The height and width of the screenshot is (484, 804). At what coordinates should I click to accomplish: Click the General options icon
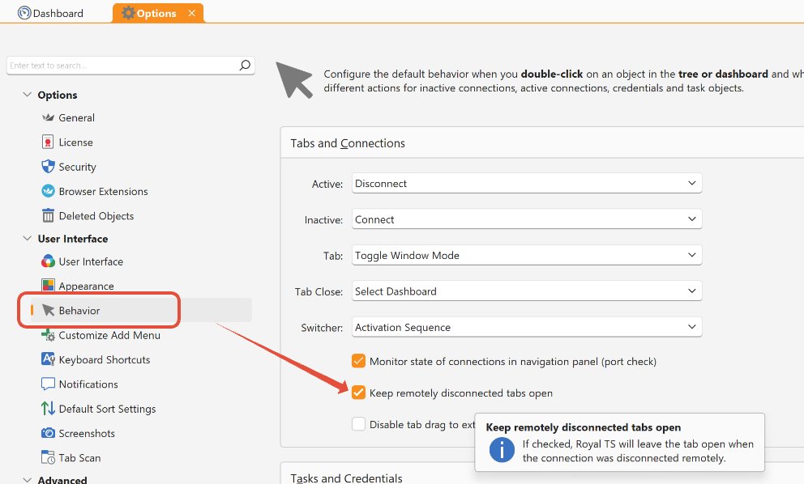[x=48, y=118]
